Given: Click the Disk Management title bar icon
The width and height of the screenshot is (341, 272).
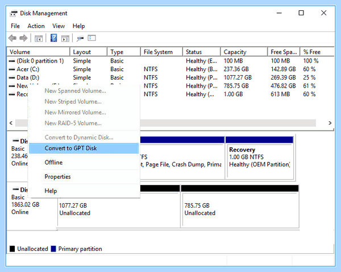Looking at the screenshot, I should tap(13, 14).
